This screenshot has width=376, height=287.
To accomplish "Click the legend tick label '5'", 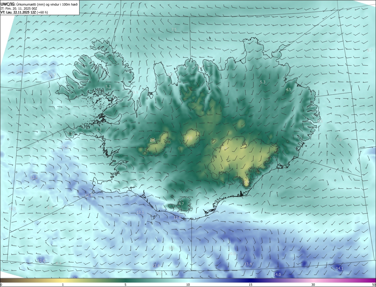I will [x=125, y=285].
